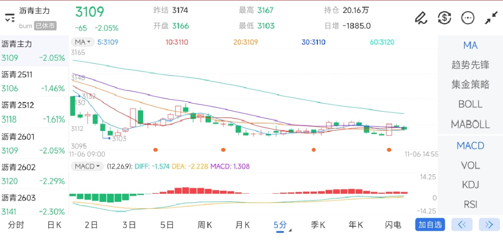Screen dimensions: 503x240
Task: Open the more options ellipsis icon
Action: pos(467,18)
